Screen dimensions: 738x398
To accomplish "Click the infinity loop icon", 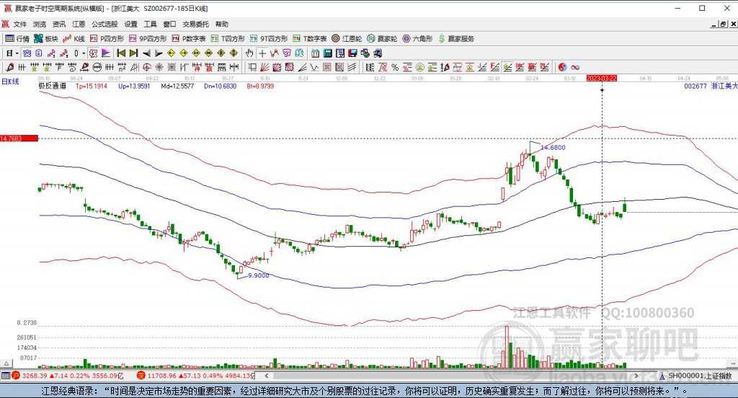I will [x=574, y=67].
